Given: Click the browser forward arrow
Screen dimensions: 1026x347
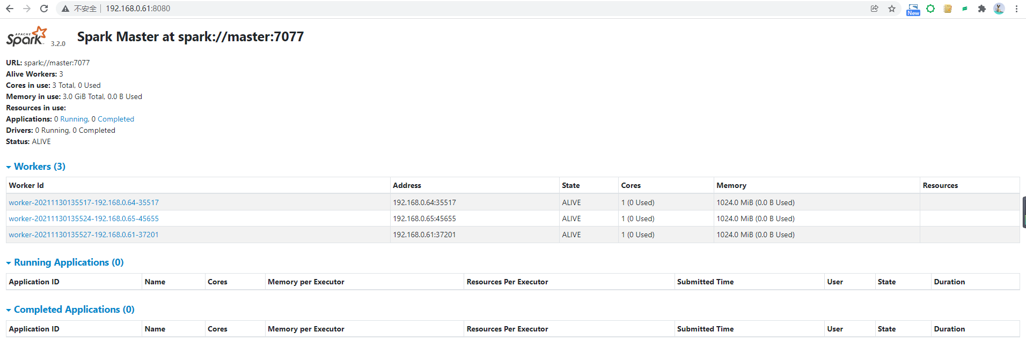Looking at the screenshot, I should [x=27, y=9].
